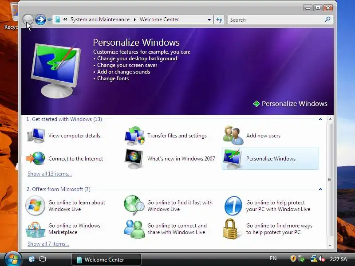
Task: Open the Windows Start orb
Action: (x=13, y=259)
